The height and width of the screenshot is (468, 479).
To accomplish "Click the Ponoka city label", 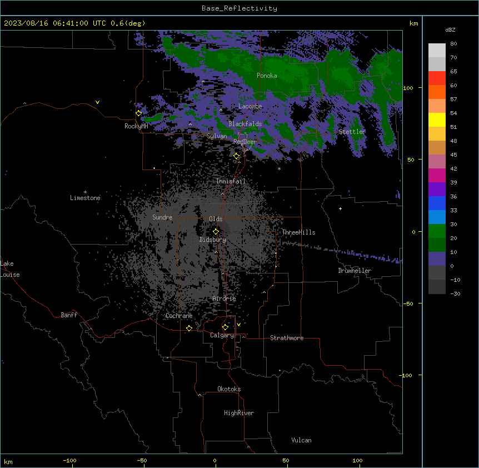I will (x=267, y=76).
